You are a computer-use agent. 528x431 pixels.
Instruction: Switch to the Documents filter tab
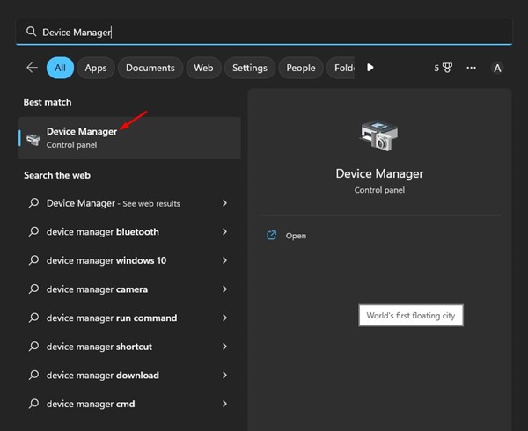(150, 68)
